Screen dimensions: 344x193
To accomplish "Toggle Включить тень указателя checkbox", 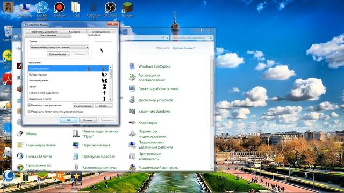I will coord(29,105).
